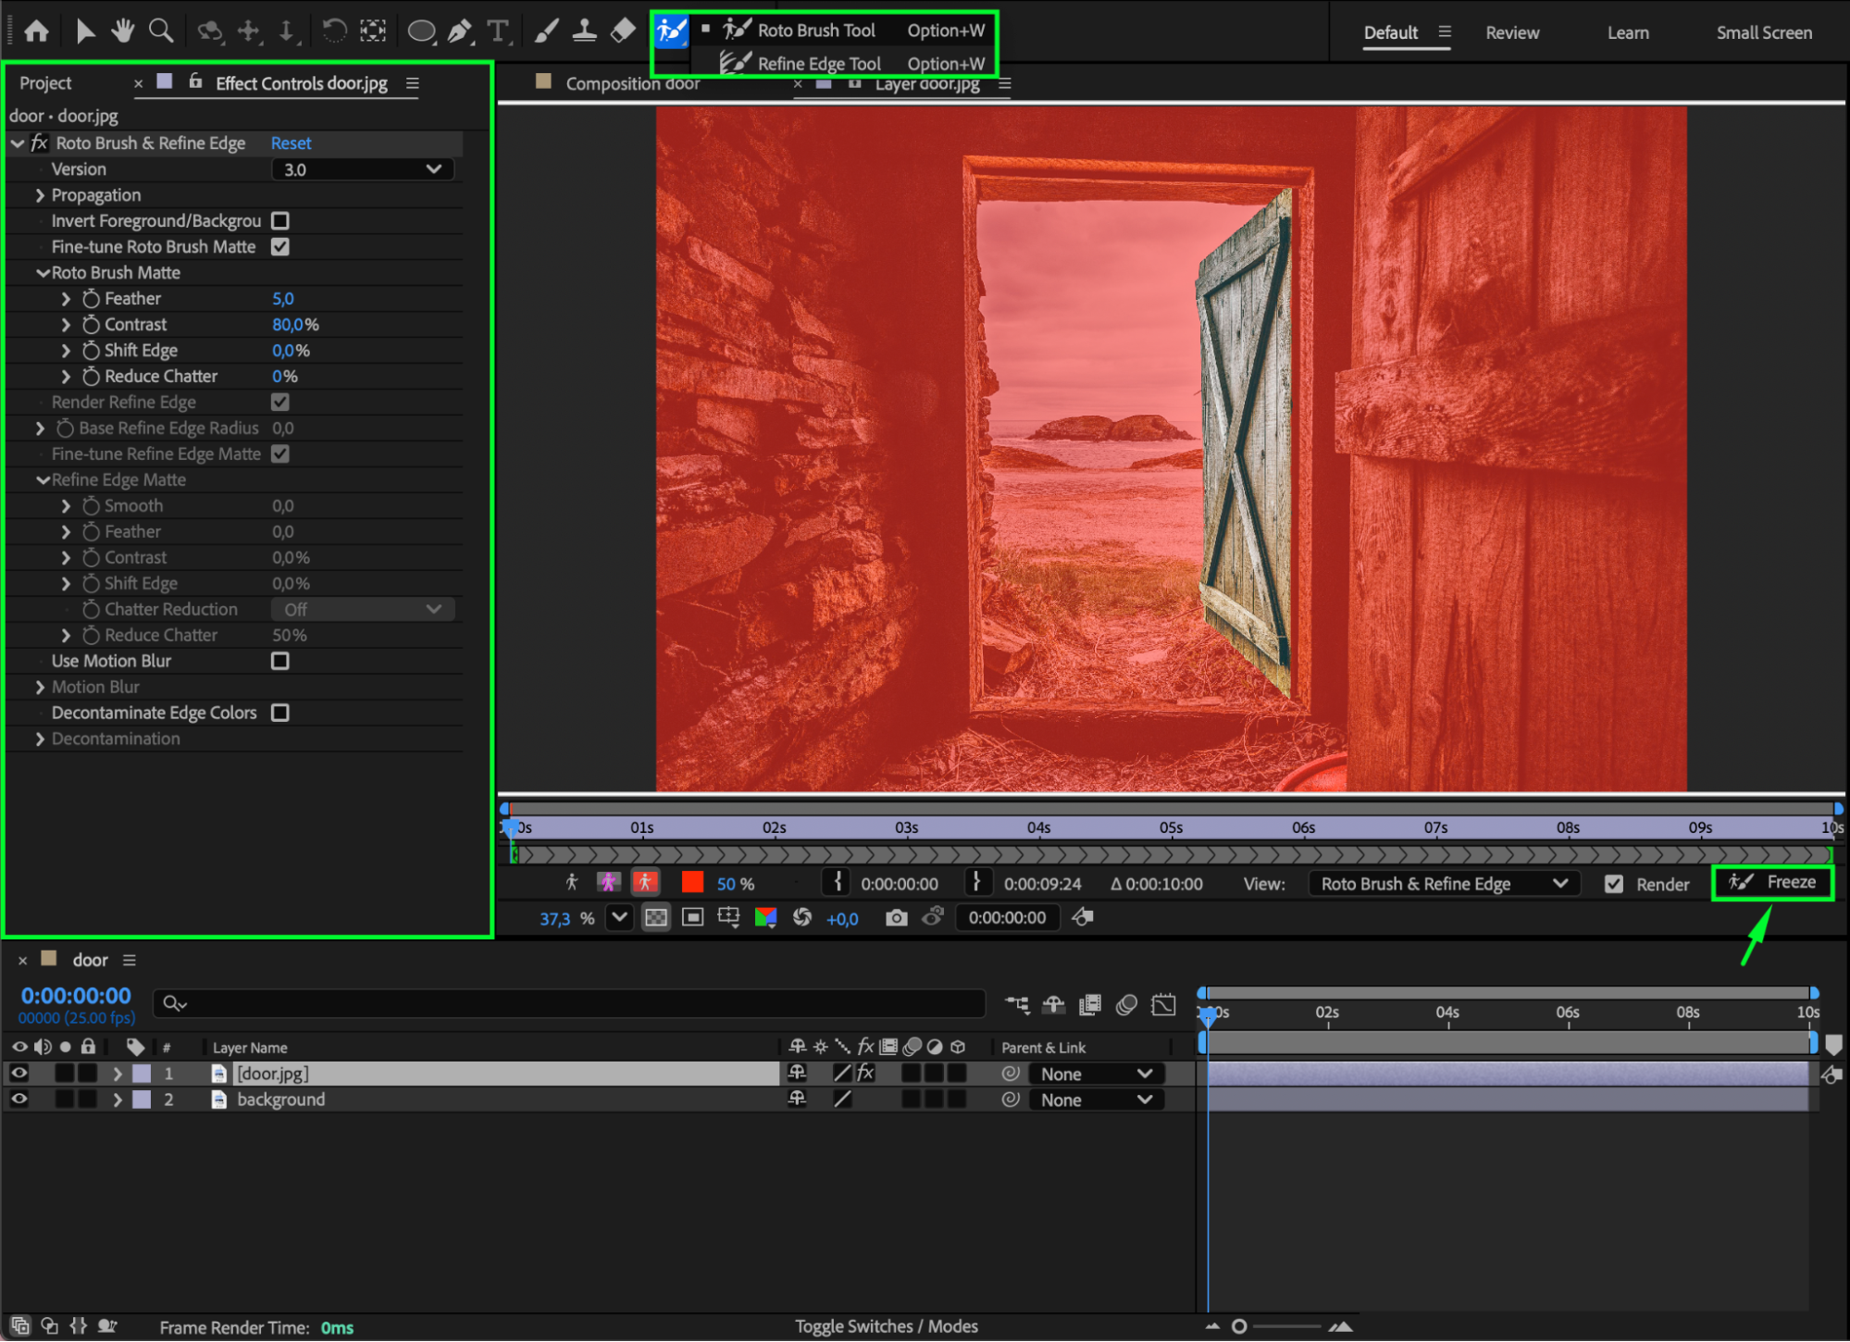This screenshot has width=1850, height=1342.
Task: Toggle transparency grid icon in viewer
Action: coord(656,917)
